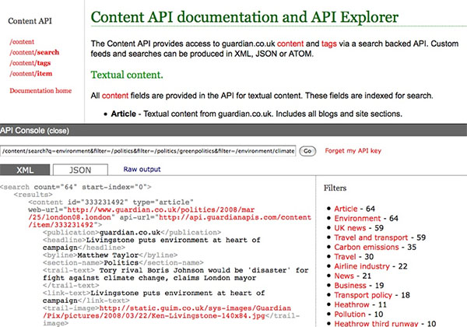The height and width of the screenshot is (327, 467).
Task: Click the Go button
Action: [x=307, y=151]
